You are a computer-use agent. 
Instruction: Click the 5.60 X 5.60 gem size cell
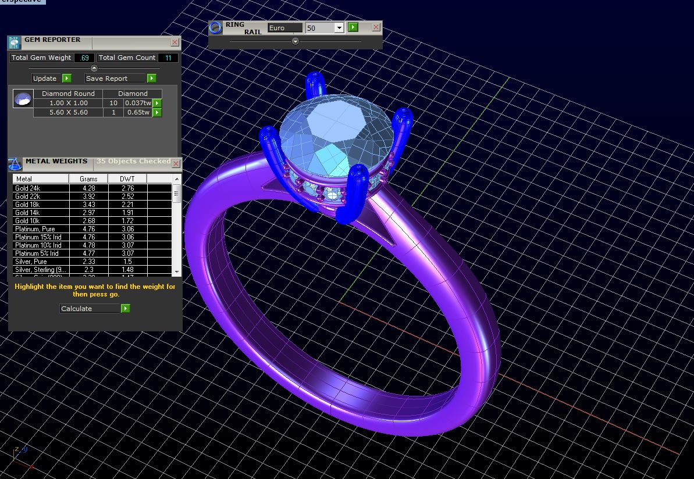[68, 112]
